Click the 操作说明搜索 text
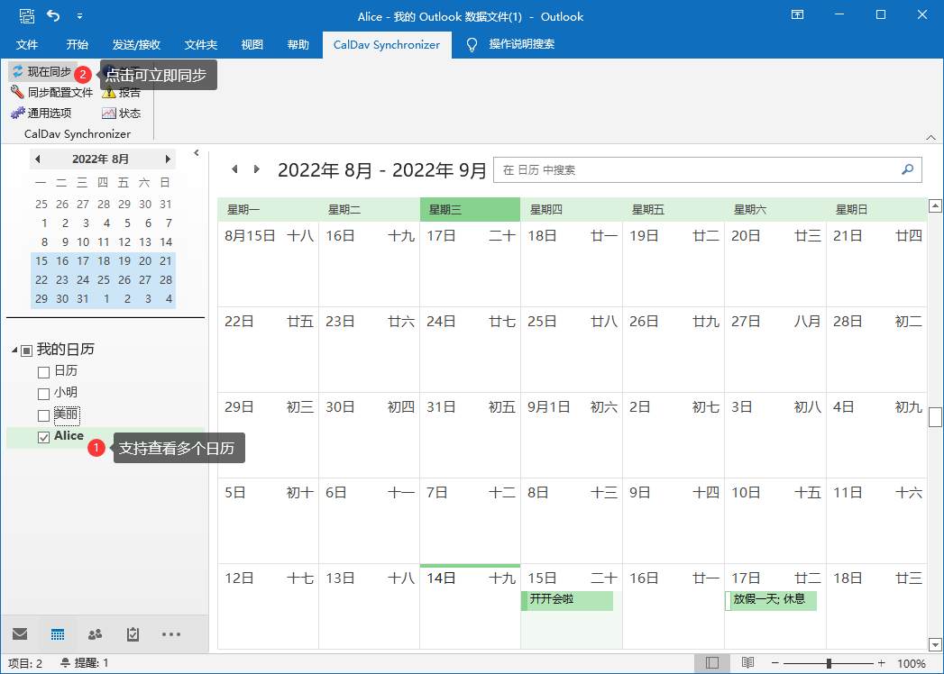This screenshot has height=674, width=944. [x=521, y=44]
